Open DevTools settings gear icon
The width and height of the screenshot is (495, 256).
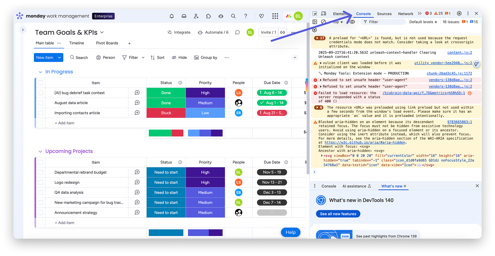(459, 13)
